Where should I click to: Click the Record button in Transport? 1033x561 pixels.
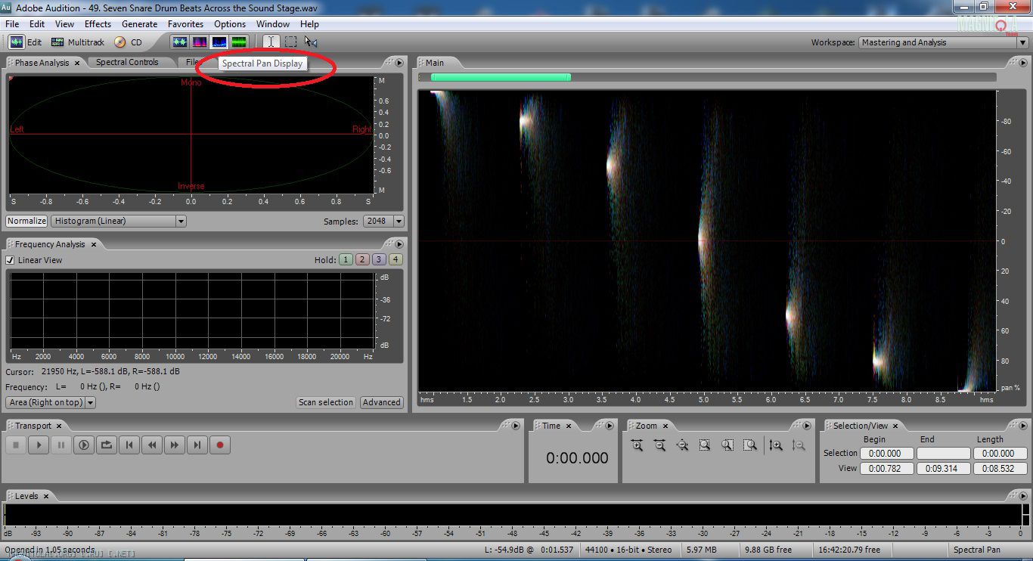tap(220, 445)
